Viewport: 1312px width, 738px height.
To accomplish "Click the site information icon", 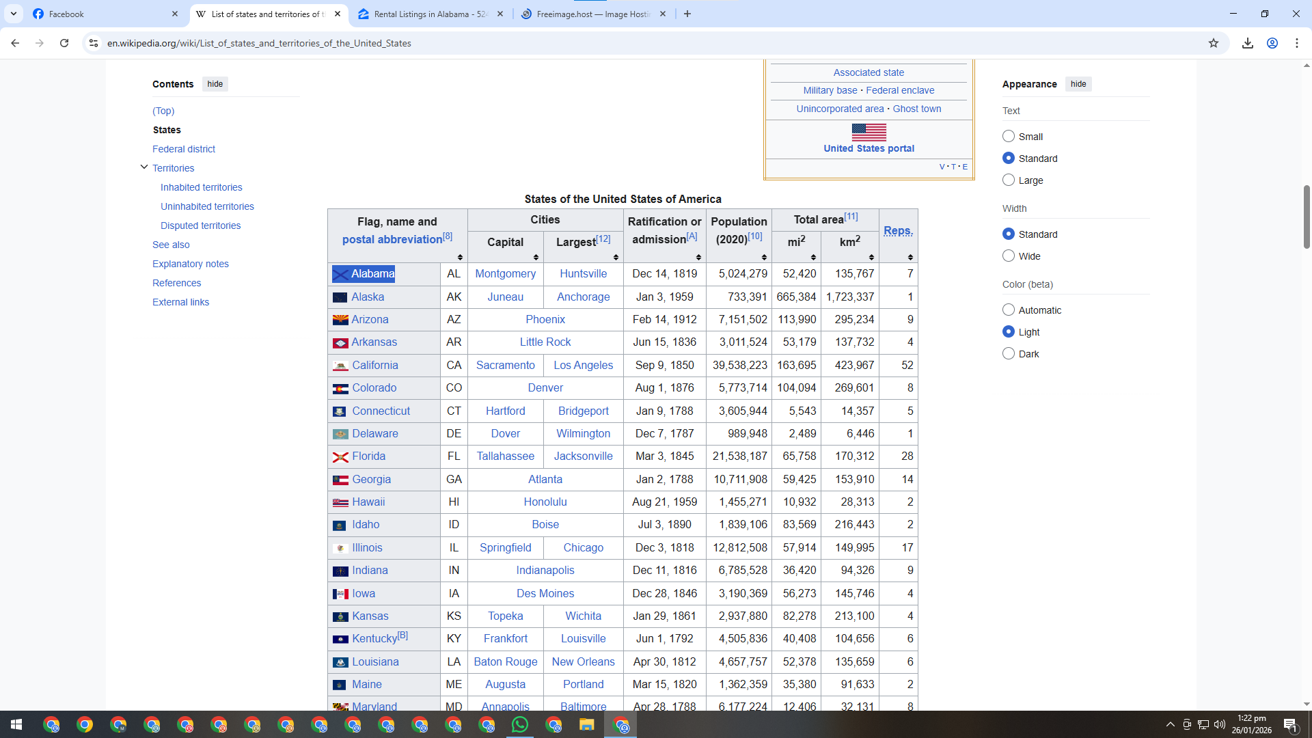I will pos(94,43).
